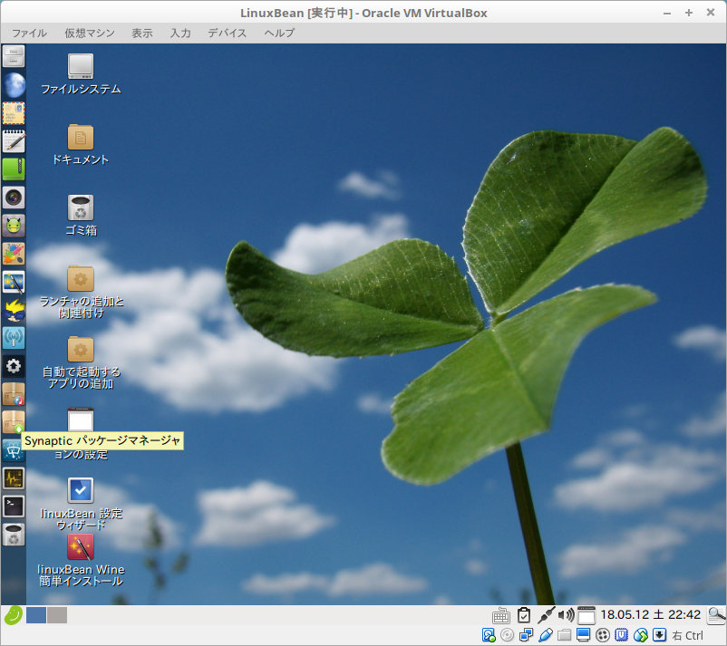Click the VirtualBox USB devices indicator
Viewport: 727px width, 646px height.
(x=546, y=635)
